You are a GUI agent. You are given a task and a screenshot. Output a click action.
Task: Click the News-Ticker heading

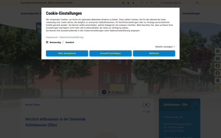(x=33, y=105)
